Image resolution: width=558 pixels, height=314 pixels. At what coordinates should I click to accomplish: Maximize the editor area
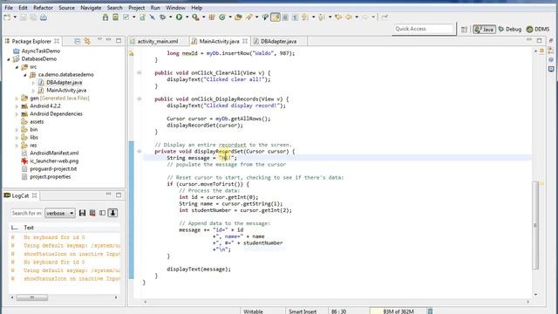(x=539, y=41)
